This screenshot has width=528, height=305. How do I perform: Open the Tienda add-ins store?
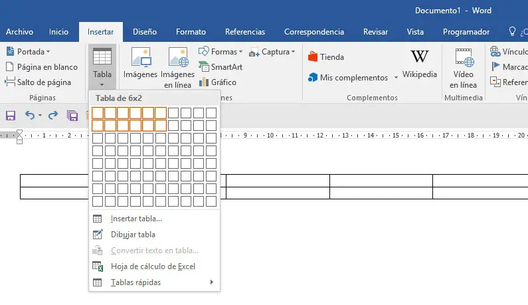(326, 57)
